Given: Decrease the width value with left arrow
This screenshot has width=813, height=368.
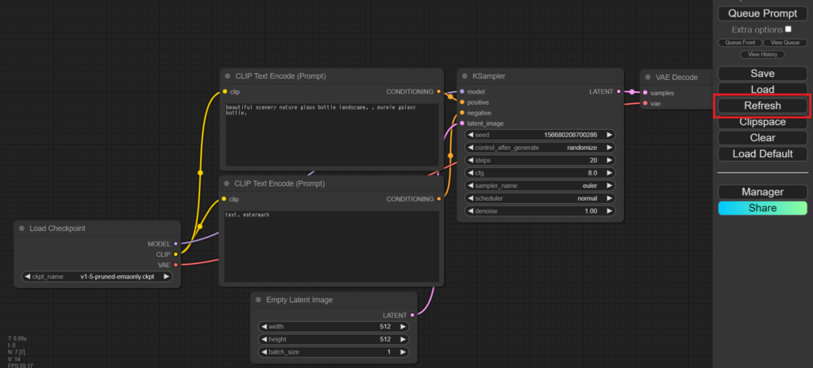Looking at the screenshot, I should pos(264,326).
